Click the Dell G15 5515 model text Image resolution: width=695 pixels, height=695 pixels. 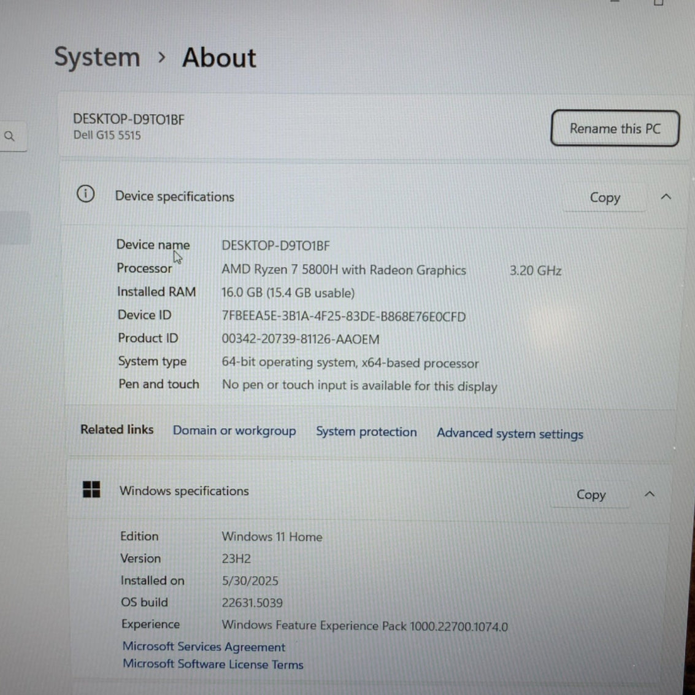(107, 135)
